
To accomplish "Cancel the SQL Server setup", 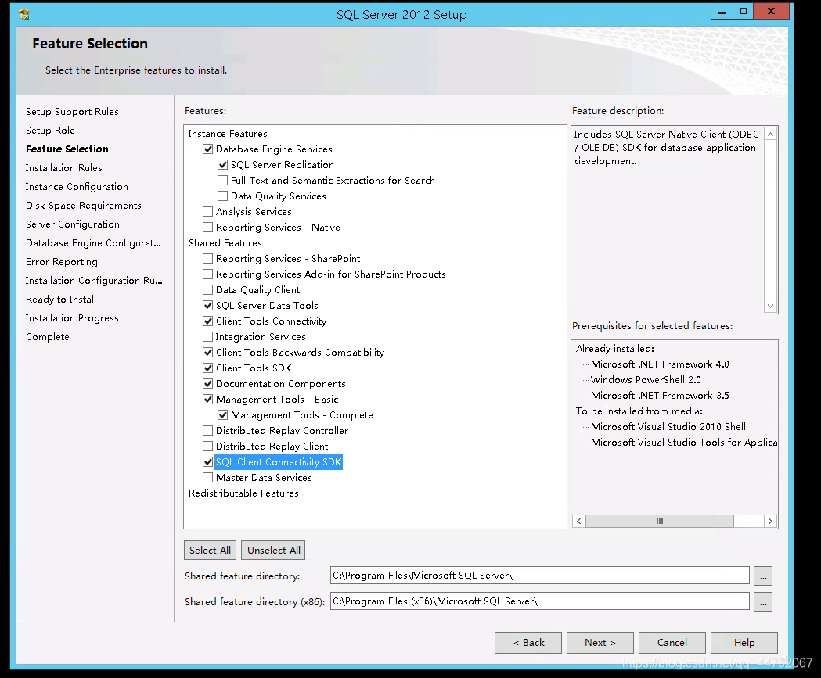I will tap(672, 643).
